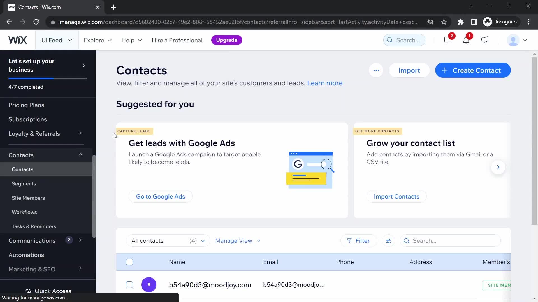Tick checkbox for b54a90d3@moodjoy.com contact

pos(129,285)
